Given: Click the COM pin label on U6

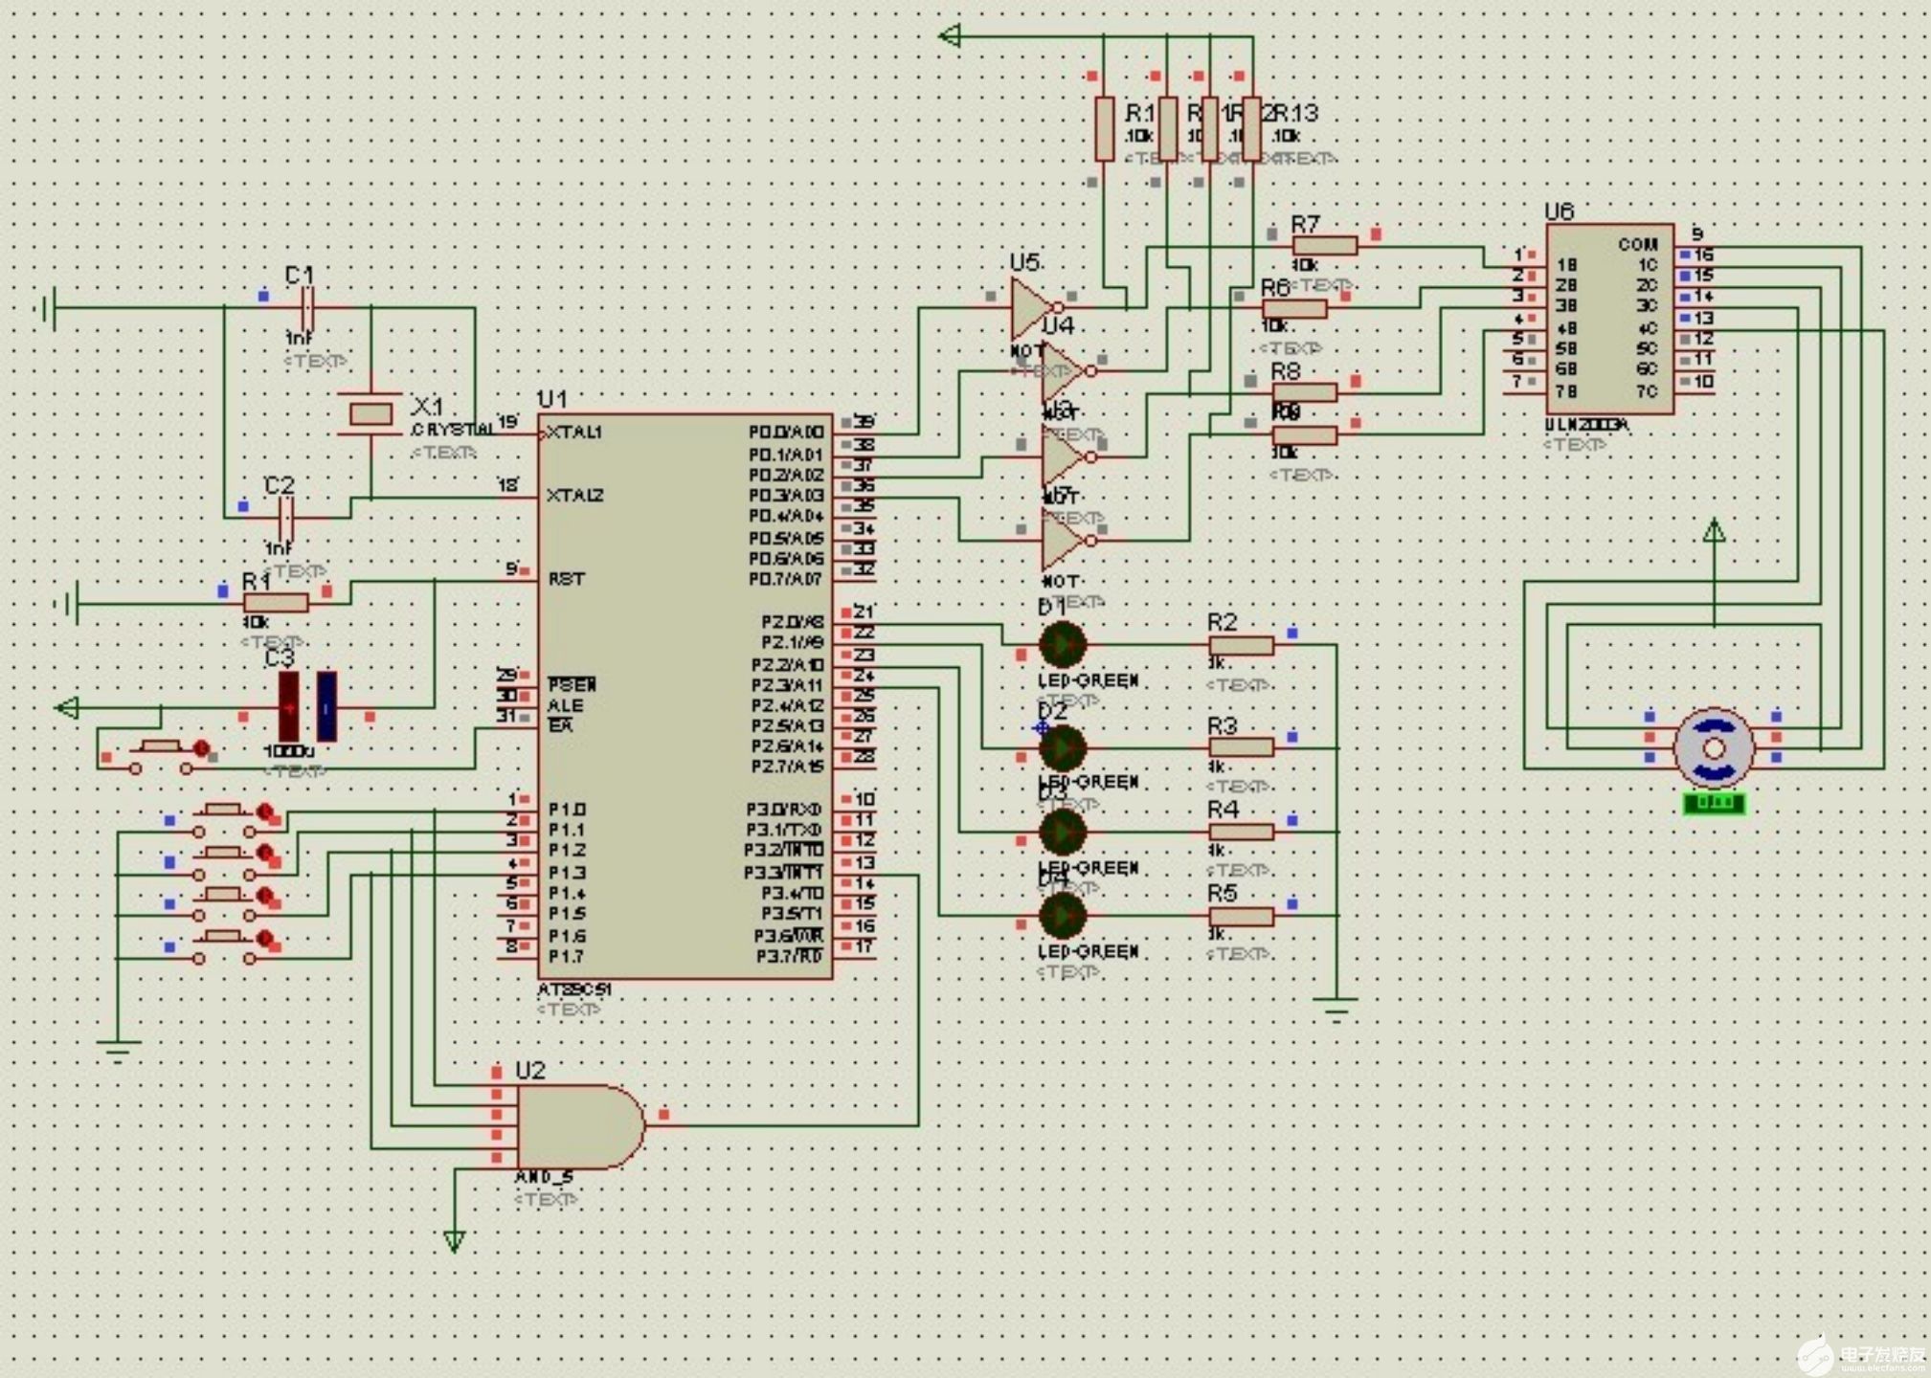Looking at the screenshot, I should 1637,245.
